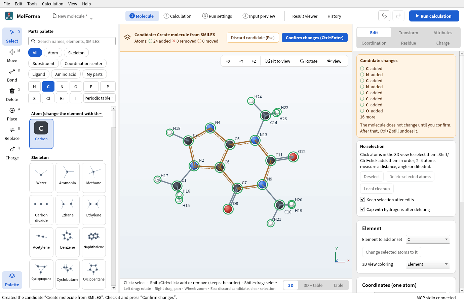The width and height of the screenshot is (464, 302).
Task: Open the View options dropdown
Action: click(334, 61)
